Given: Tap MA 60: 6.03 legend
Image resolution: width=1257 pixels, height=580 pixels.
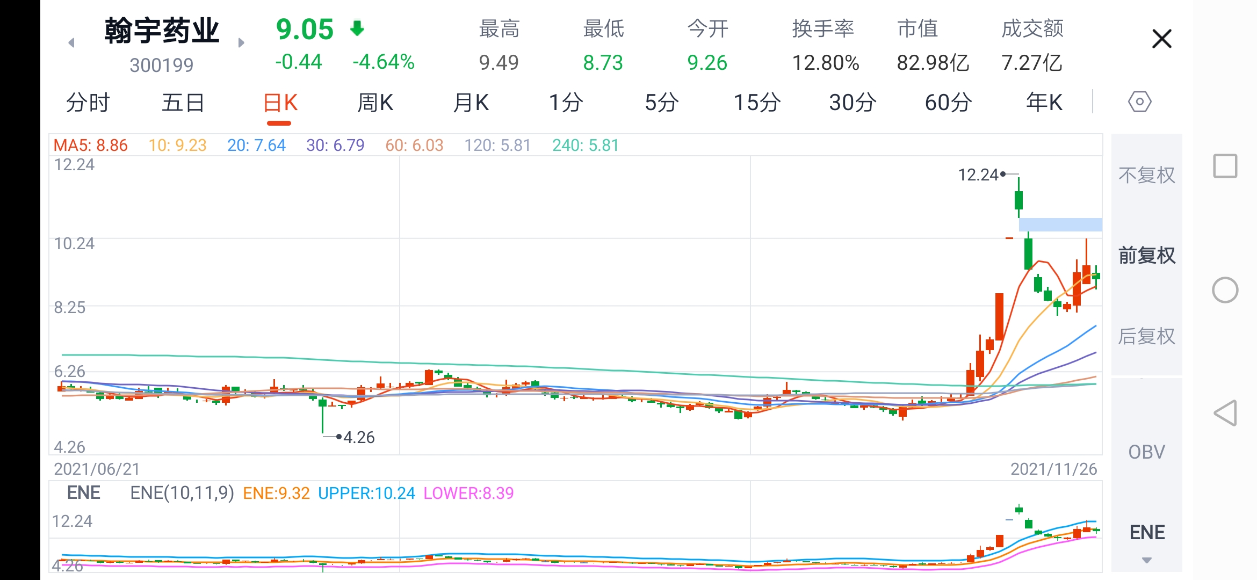Looking at the screenshot, I should coord(414,145).
